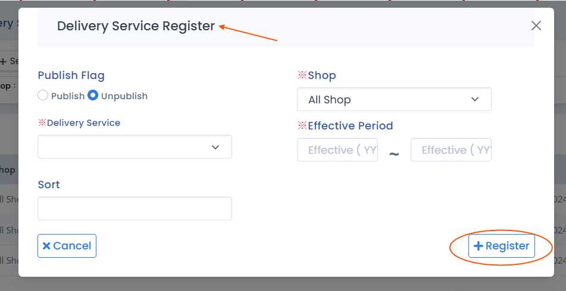The width and height of the screenshot is (566, 291).
Task: Select the Publish radio button
Action: tap(43, 96)
